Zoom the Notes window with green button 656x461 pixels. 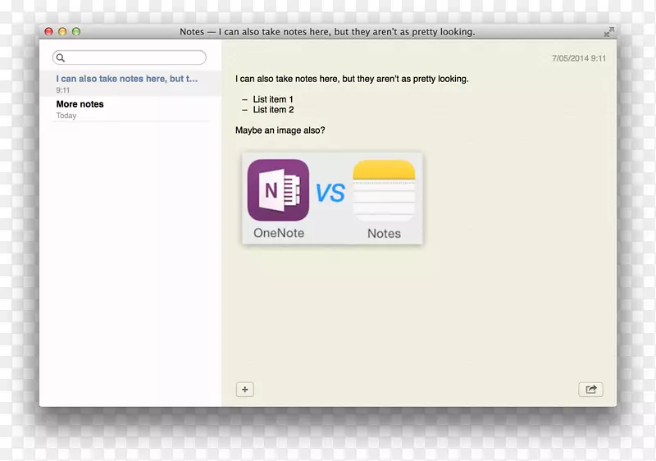click(x=76, y=32)
